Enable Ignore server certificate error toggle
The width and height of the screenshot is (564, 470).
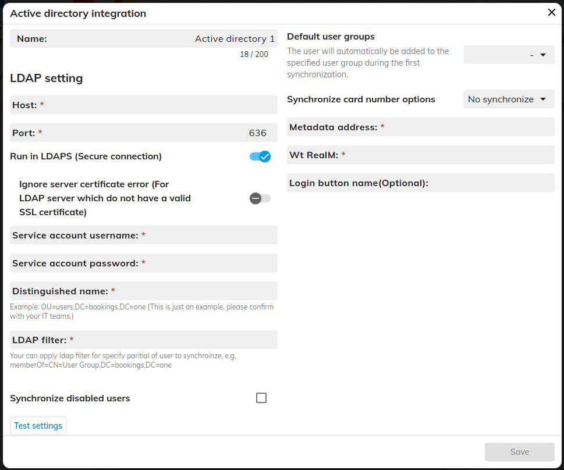coord(260,198)
